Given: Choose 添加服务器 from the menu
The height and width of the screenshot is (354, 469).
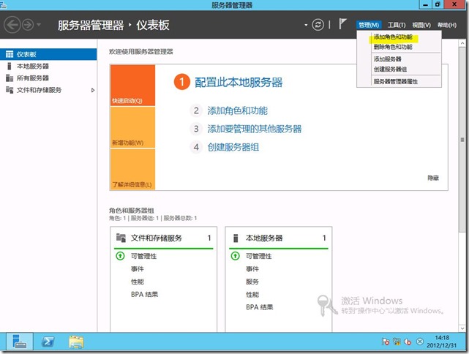Looking at the screenshot, I should (388, 59).
